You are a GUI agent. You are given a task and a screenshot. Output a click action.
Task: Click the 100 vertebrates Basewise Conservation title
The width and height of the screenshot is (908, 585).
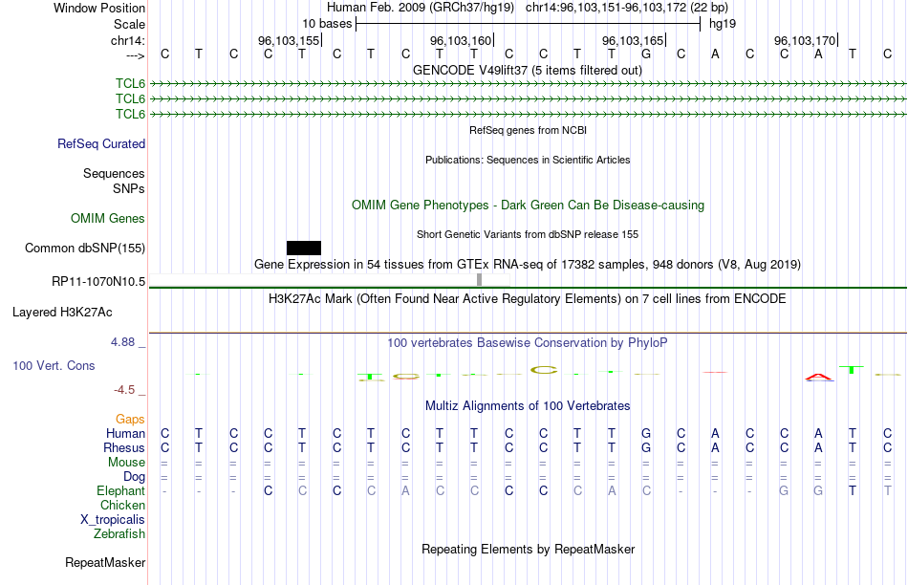[x=528, y=343]
